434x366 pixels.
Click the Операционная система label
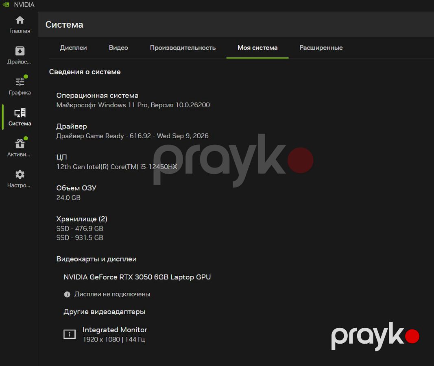(98, 96)
